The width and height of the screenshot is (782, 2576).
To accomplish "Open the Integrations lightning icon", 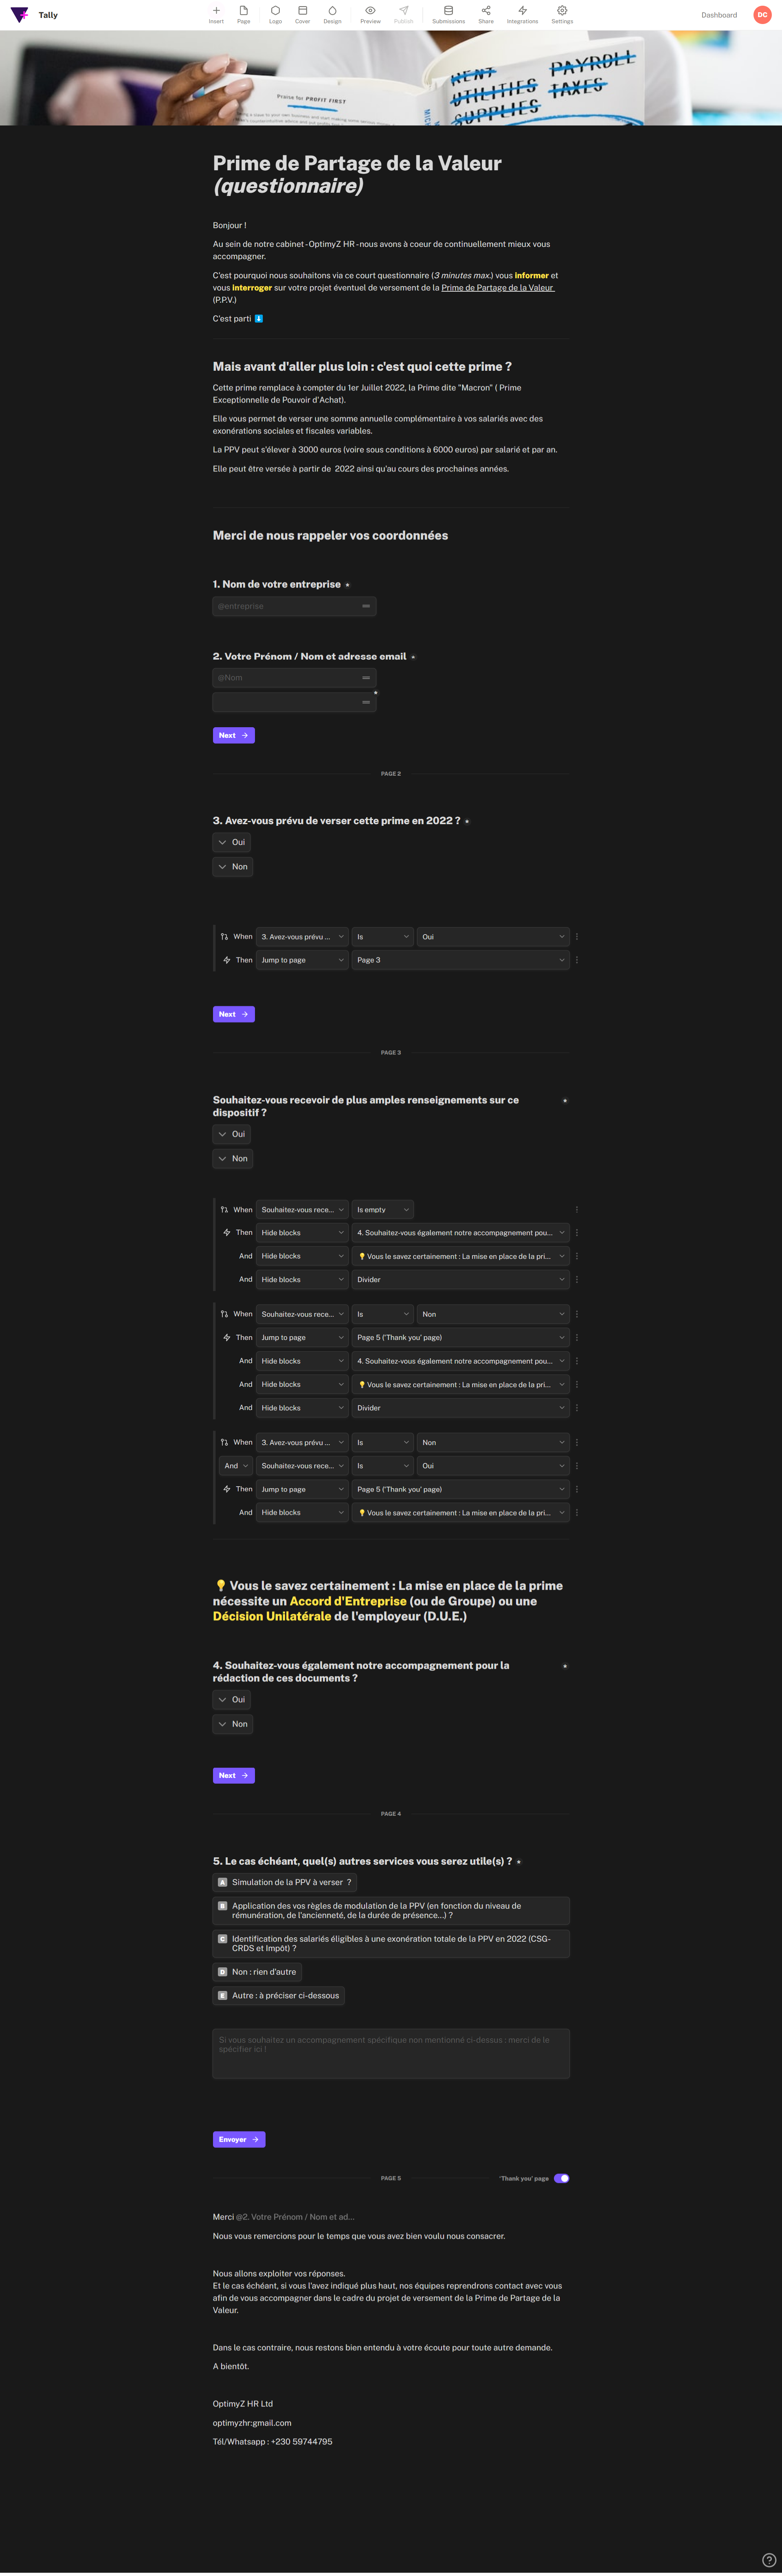I will [x=522, y=11].
